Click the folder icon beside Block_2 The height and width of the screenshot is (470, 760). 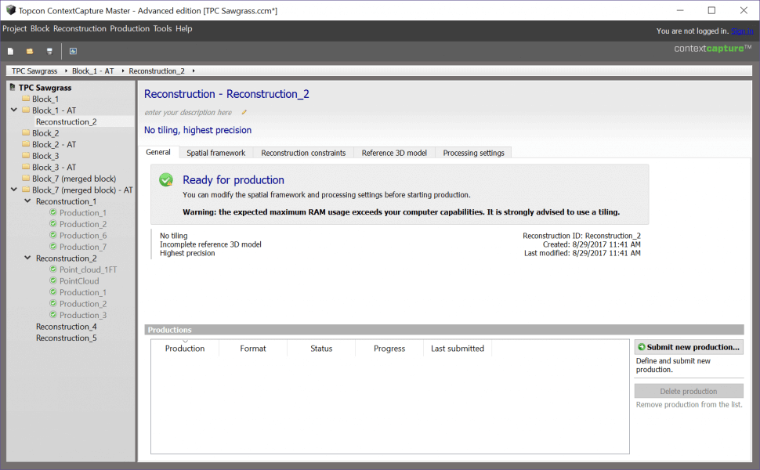click(26, 132)
